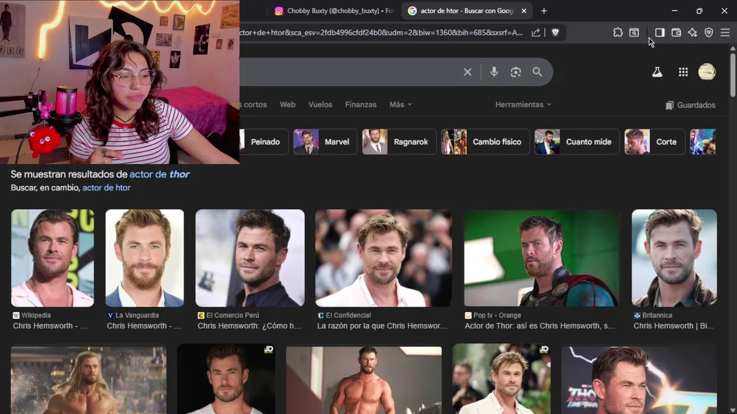Screen dimensions: 737x414
Task: Open the Google apps grid
Action: [683, 72]
